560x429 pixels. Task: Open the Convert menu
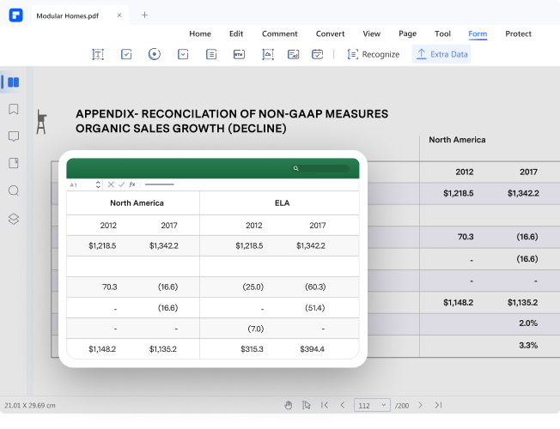tap(330, 33)
